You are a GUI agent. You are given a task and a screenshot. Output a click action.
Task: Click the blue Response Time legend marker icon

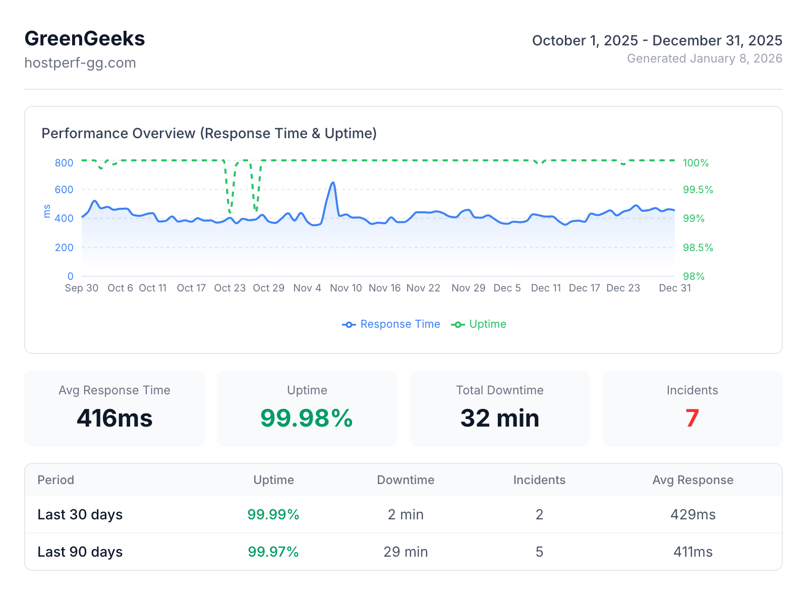click(x=349, y=324)
